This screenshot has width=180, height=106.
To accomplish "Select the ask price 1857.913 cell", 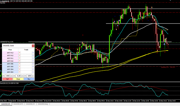I will coord(10,53).
